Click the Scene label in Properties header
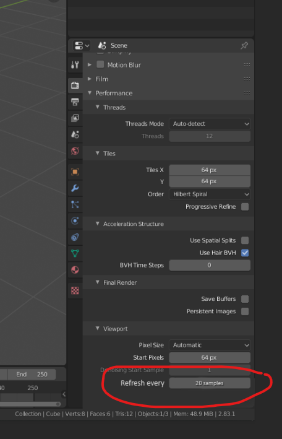 [x=119, y=45]
